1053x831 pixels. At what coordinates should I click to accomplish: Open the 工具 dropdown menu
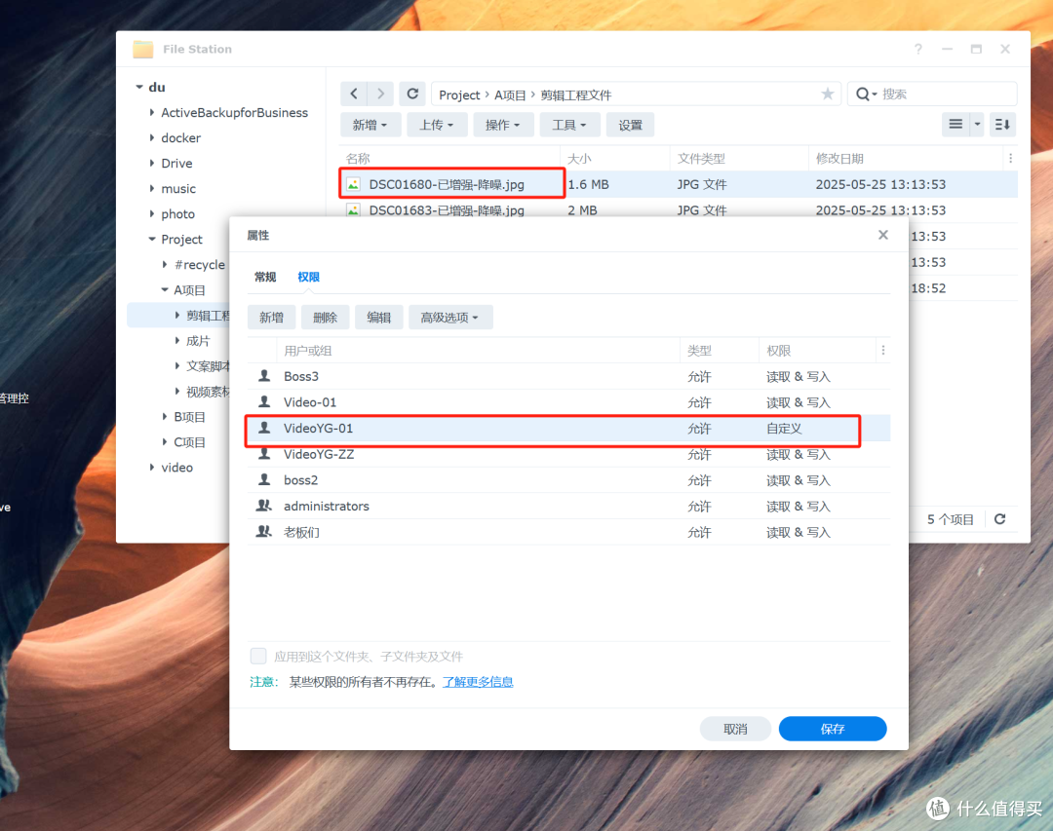point(569,125)
